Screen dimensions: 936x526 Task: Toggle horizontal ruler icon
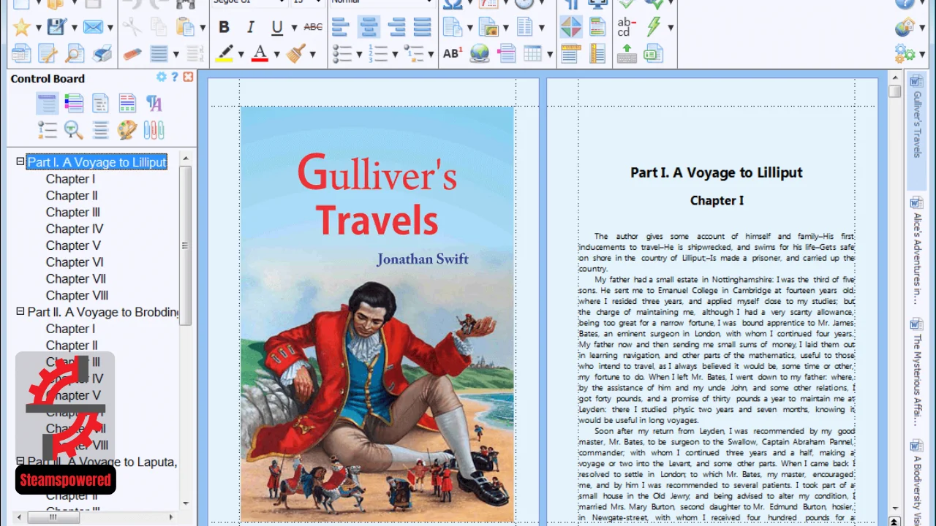click(x=570, y=54)
